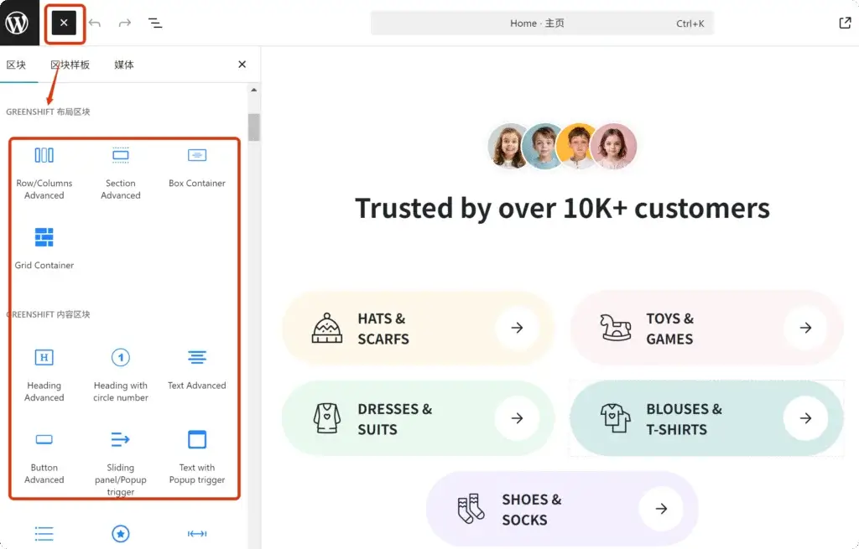Click the WordPress logo icon
Screen dimensions: 859x549
[x=18, y=23]
